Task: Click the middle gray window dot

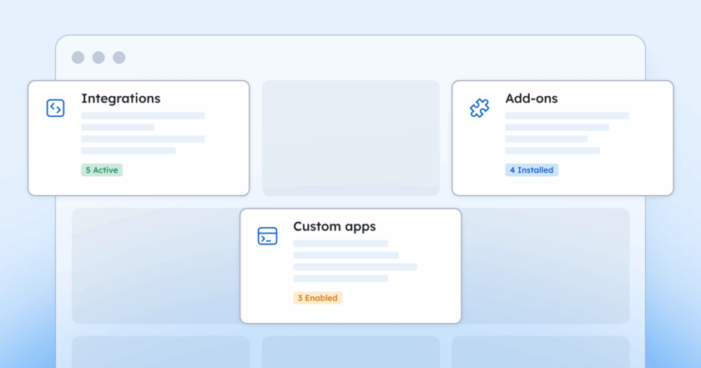Action: coord(98,58)
